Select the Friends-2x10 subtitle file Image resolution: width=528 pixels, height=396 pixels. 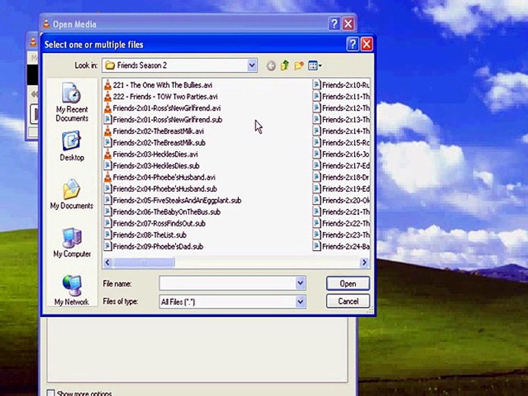pyautogui.click(x=341, y=85)
